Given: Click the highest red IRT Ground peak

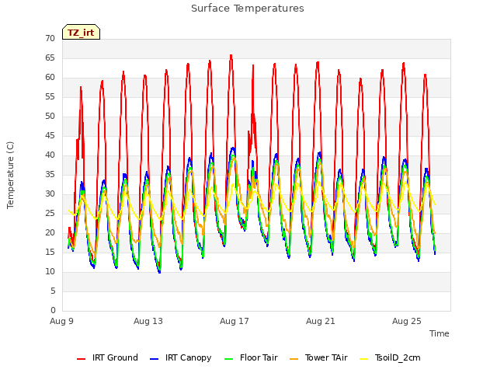Looking at the screenshot, I should point(231,56).
